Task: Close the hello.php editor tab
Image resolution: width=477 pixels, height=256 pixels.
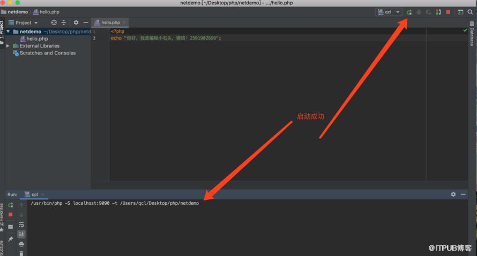Action: [124, 22]
